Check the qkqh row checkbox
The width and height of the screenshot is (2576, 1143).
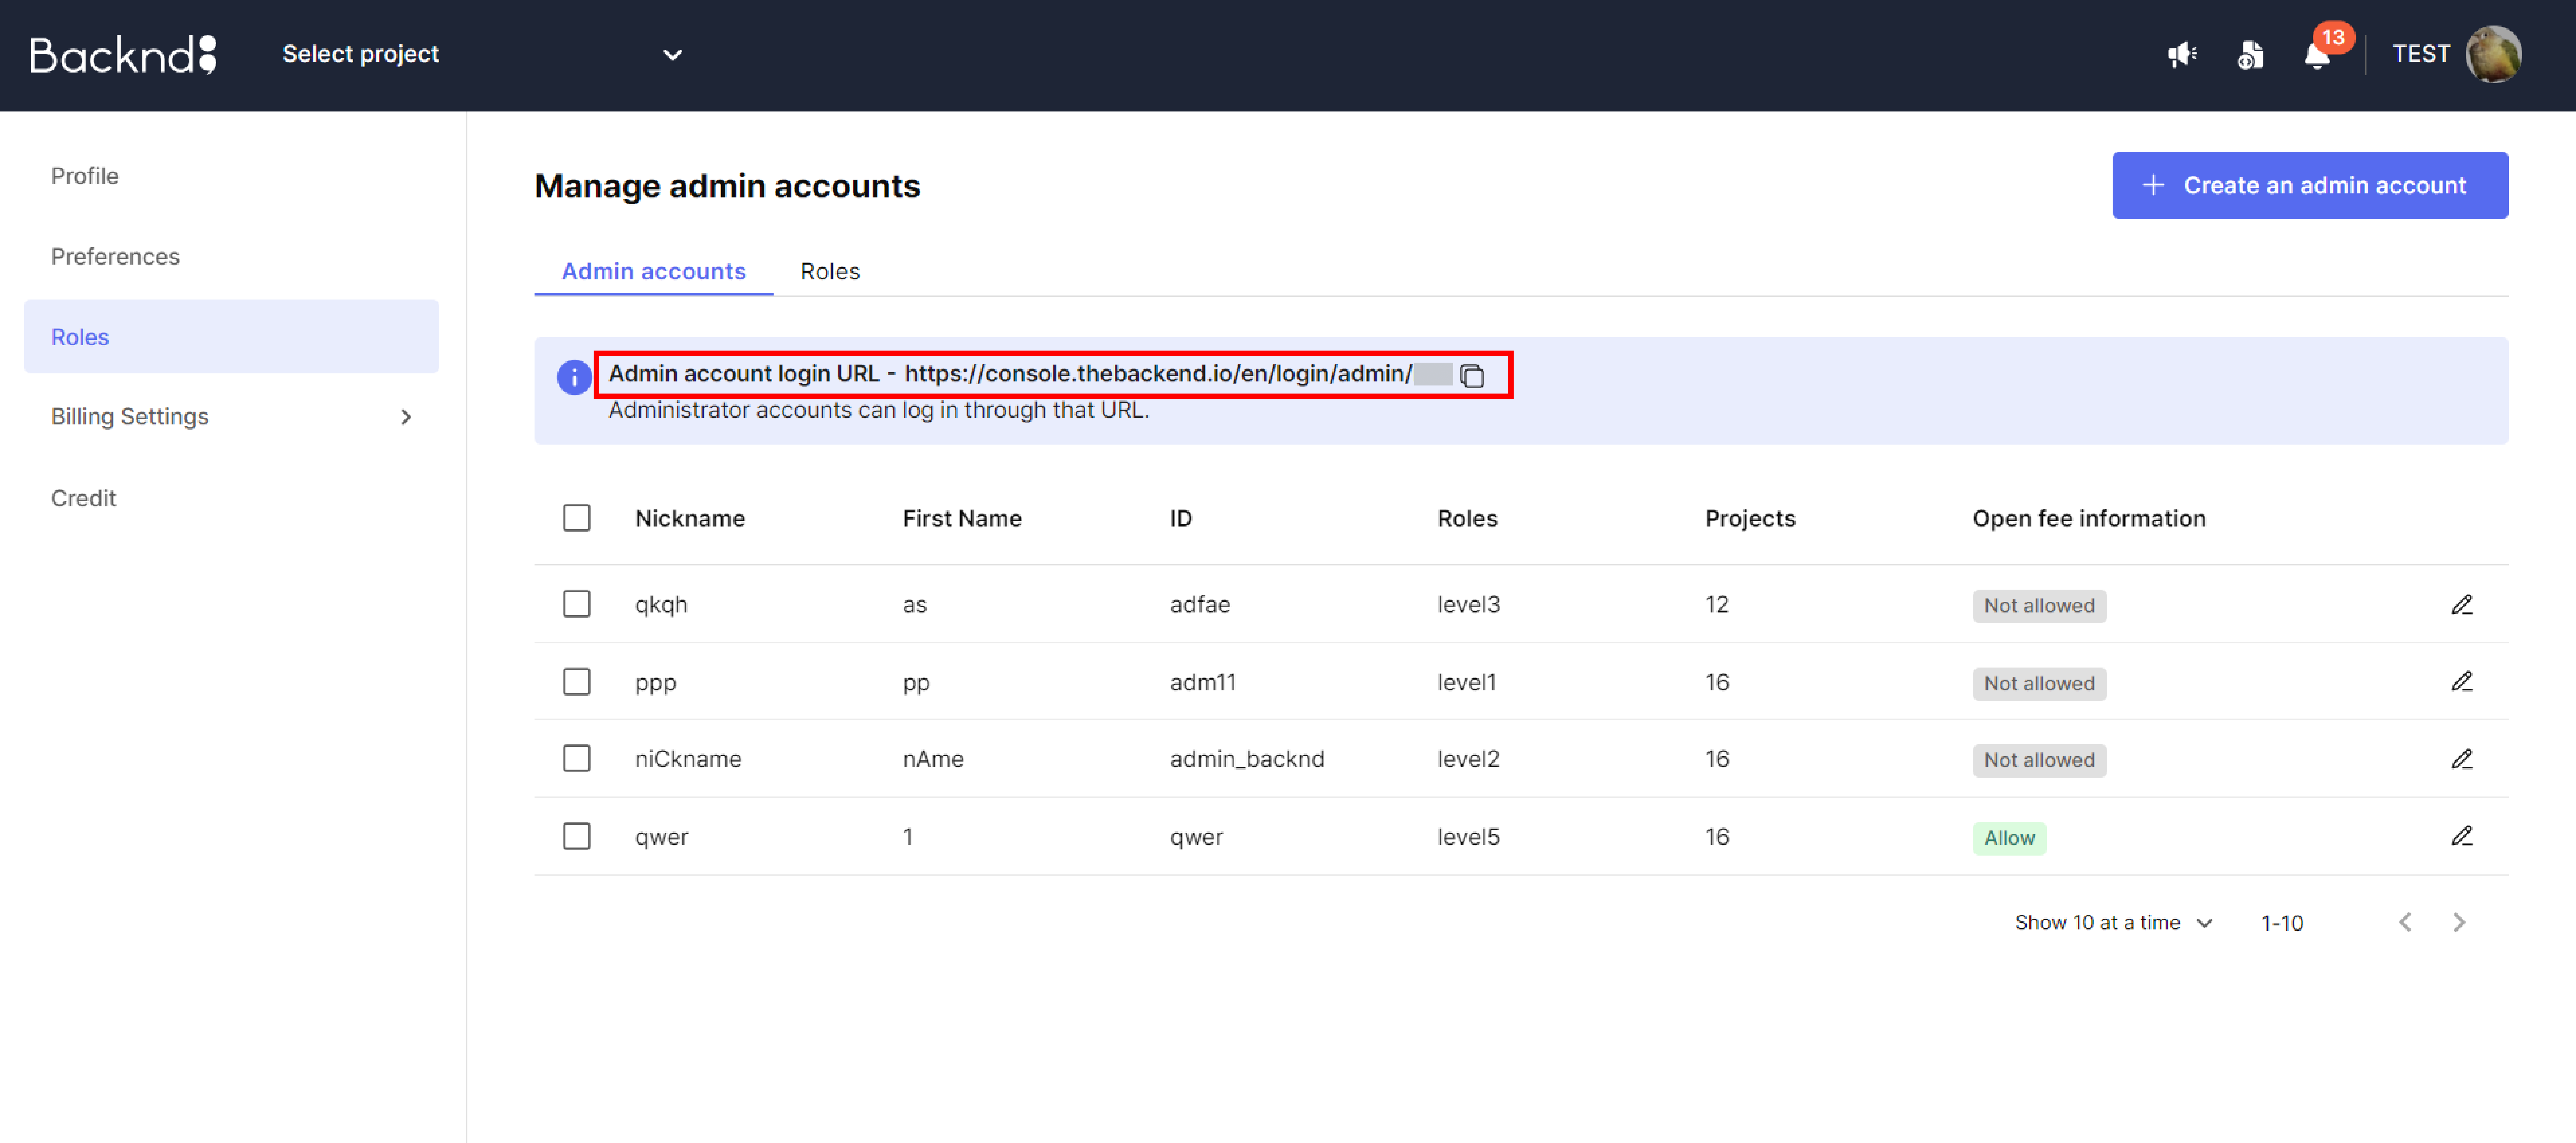tap(577, 604)
